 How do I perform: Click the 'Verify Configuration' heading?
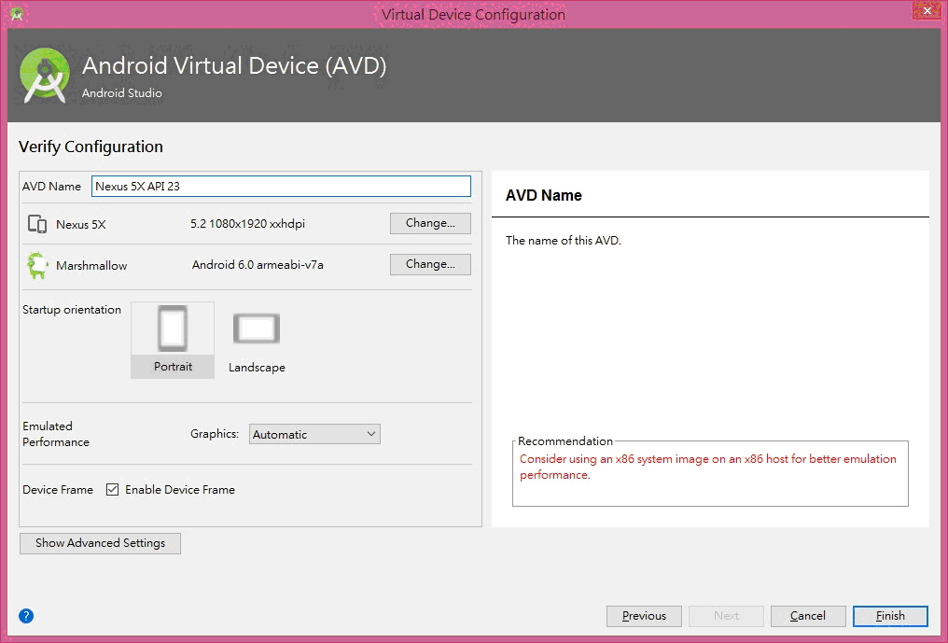click(x=91, y=147)
